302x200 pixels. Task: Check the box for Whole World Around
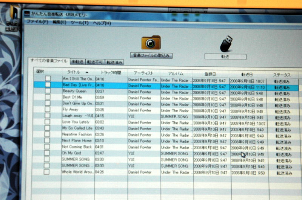pyautogui.click(x=47, y=172)
